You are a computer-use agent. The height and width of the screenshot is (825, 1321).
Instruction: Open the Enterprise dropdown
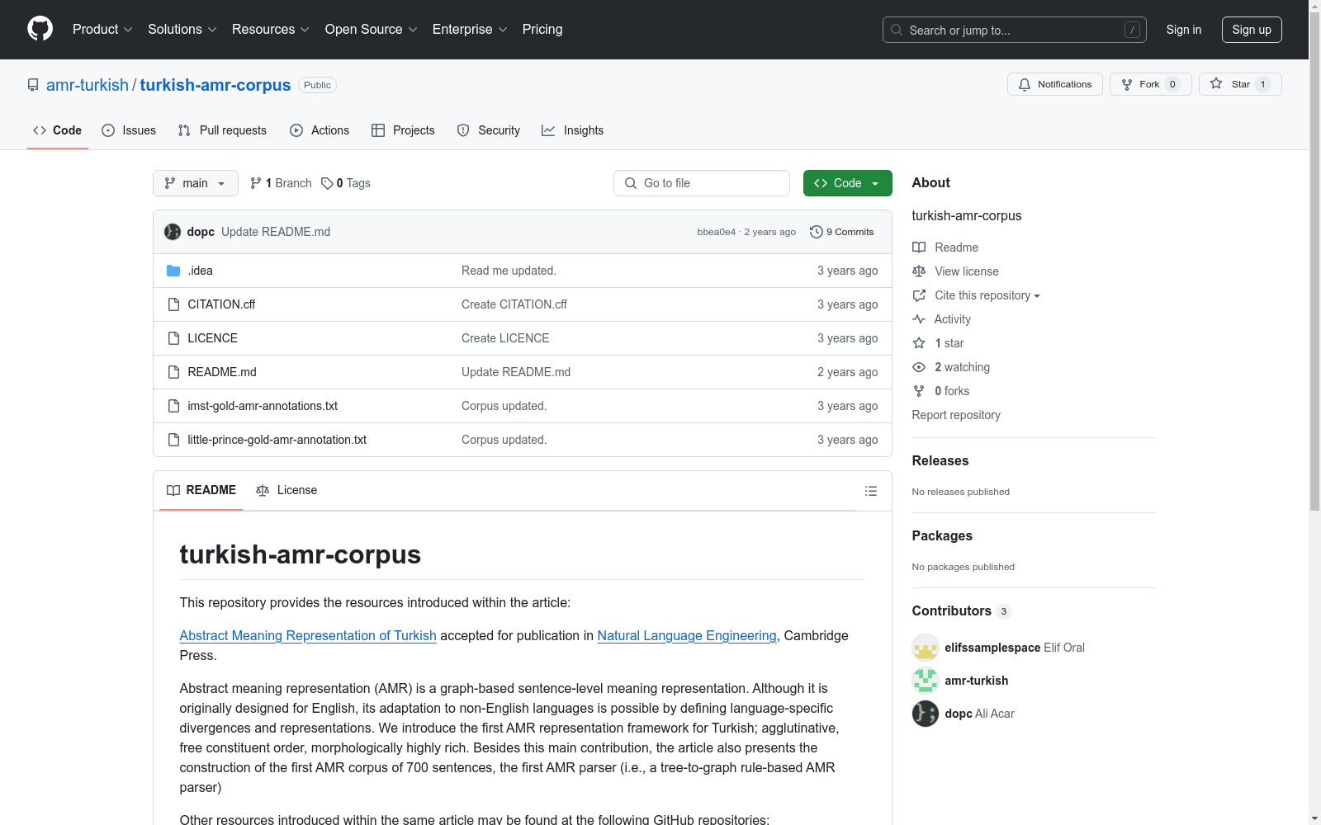point(470,30)
